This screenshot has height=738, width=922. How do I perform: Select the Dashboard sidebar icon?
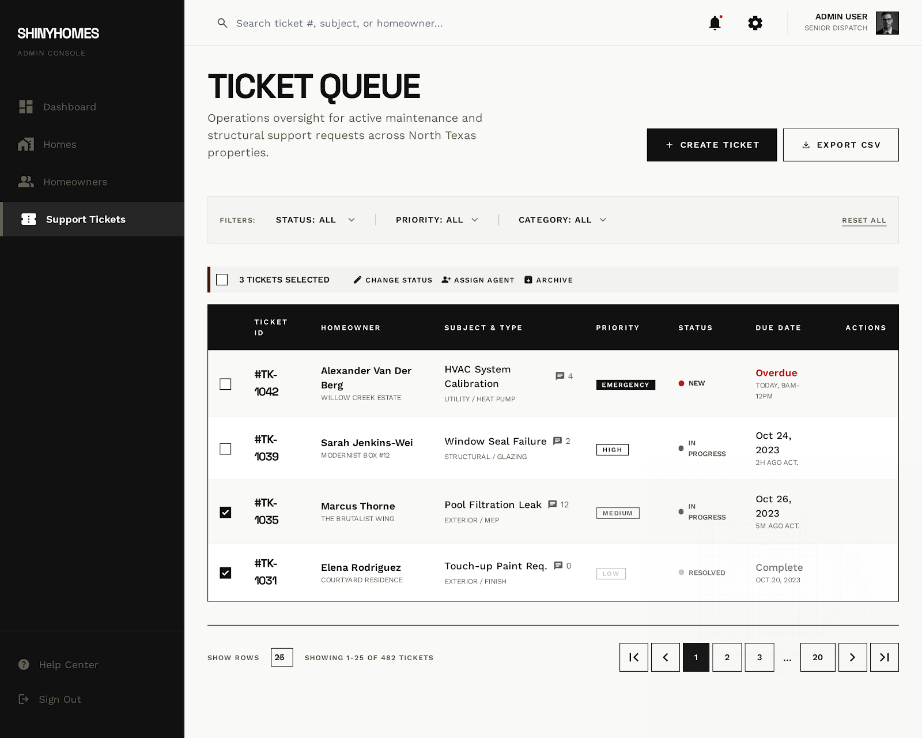(26, 106)
